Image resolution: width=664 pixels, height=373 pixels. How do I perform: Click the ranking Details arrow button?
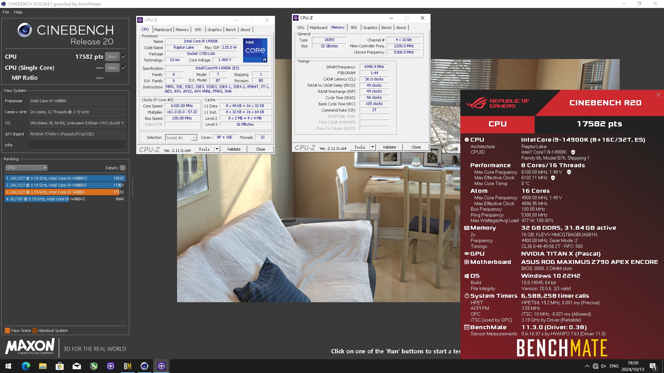tap(123, 168)
